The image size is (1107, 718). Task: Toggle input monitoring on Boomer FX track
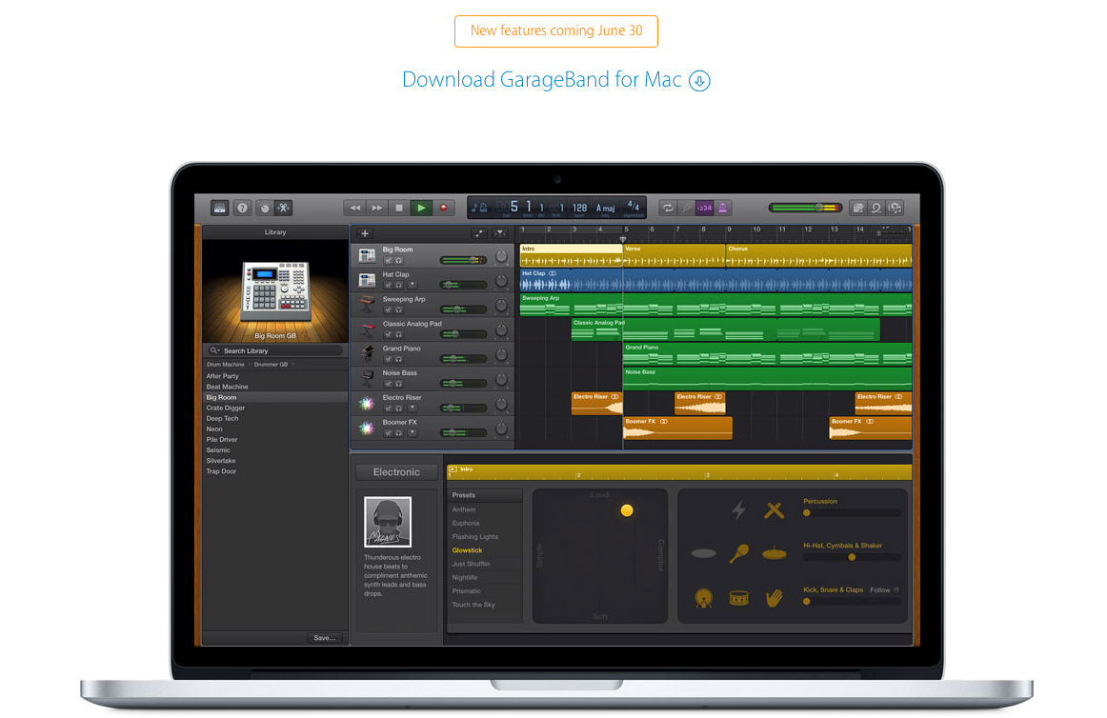click(412, 432)
